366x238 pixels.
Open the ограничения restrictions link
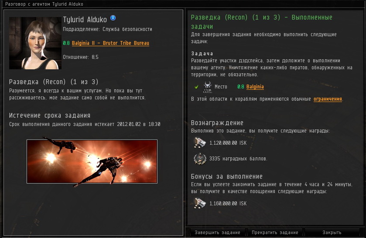coord(328,99)
